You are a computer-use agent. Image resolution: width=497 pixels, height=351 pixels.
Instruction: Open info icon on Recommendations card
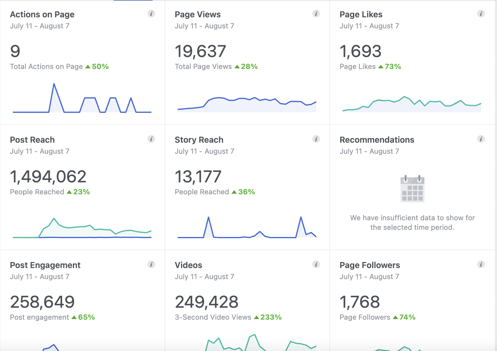[x=481, y=139]
